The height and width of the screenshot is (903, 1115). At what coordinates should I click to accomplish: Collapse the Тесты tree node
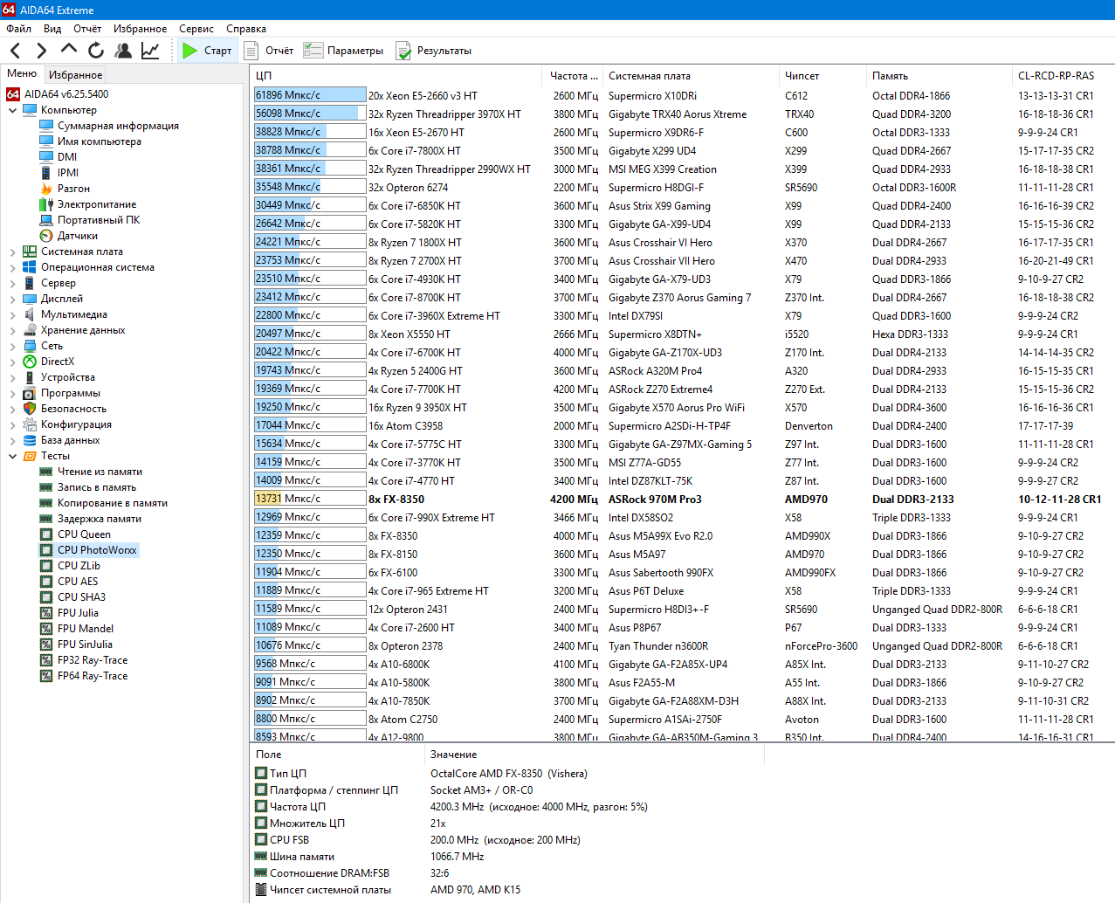click(x=12, y=456)
